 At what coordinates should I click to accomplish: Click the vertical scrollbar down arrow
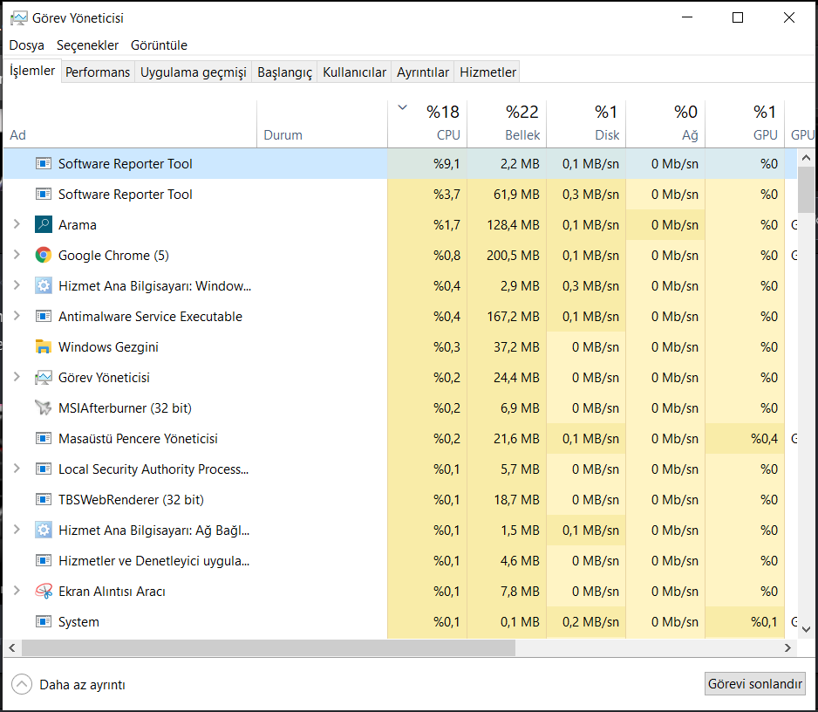click(x=806, y=629)
